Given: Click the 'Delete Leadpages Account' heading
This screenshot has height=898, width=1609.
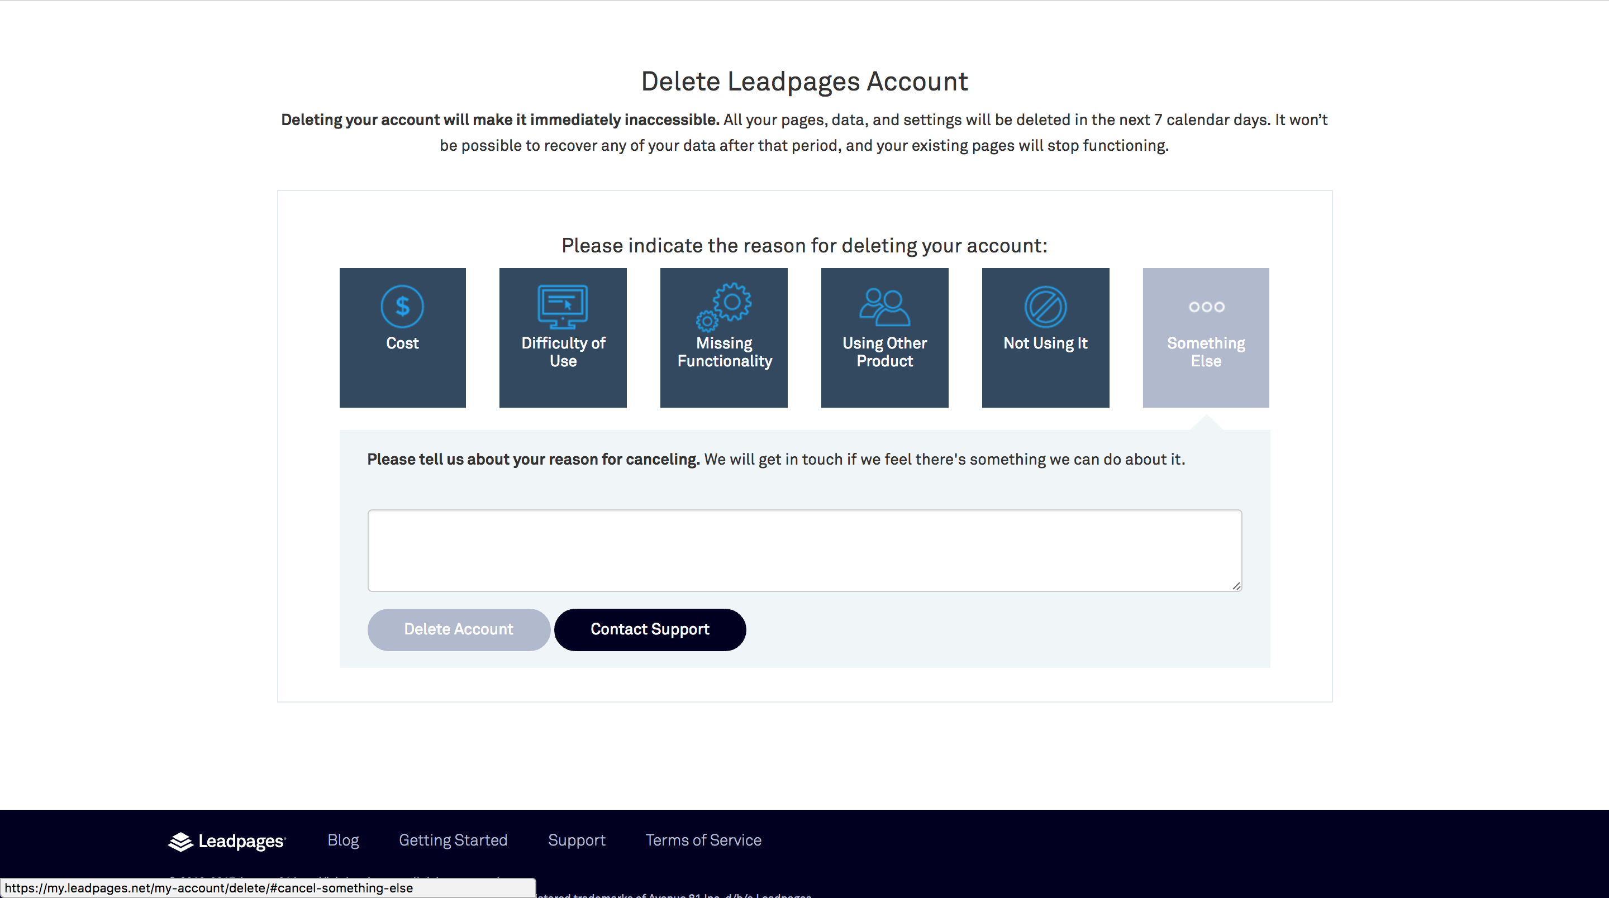Looking at the screenshot, I should point(804,81).
